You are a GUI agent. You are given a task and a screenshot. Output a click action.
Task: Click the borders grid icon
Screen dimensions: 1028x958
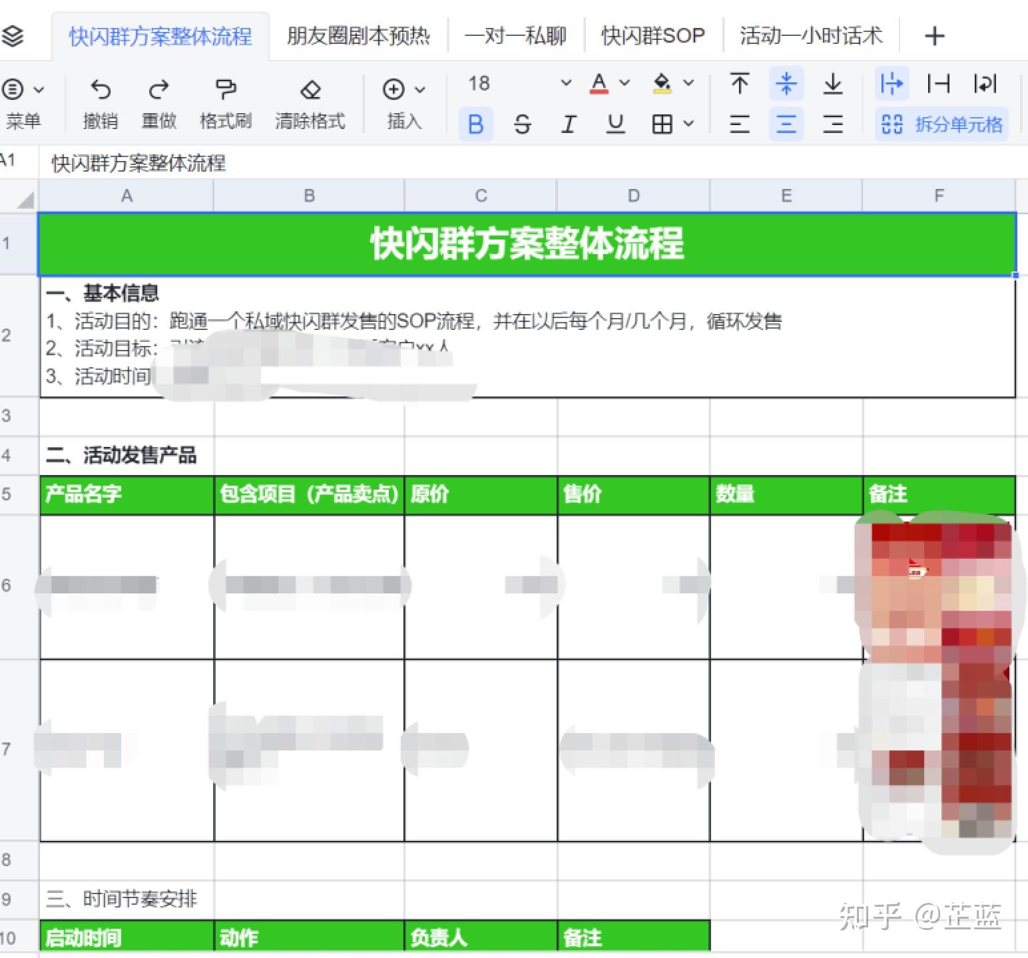click(662, 124)
